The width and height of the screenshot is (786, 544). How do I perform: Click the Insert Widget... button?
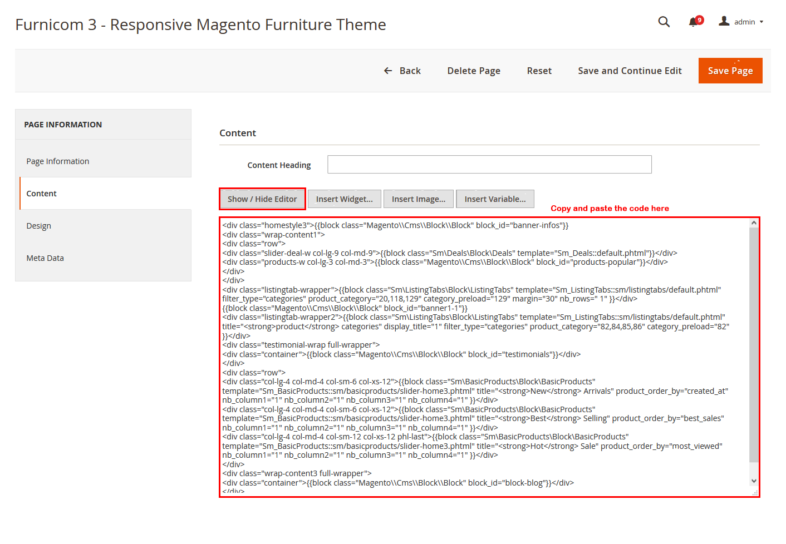[345, 199]
